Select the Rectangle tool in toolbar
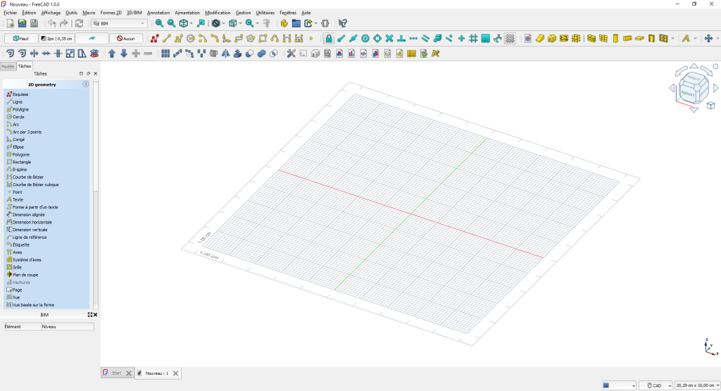The width and height of the screenshot is (721, 391). 263,39
